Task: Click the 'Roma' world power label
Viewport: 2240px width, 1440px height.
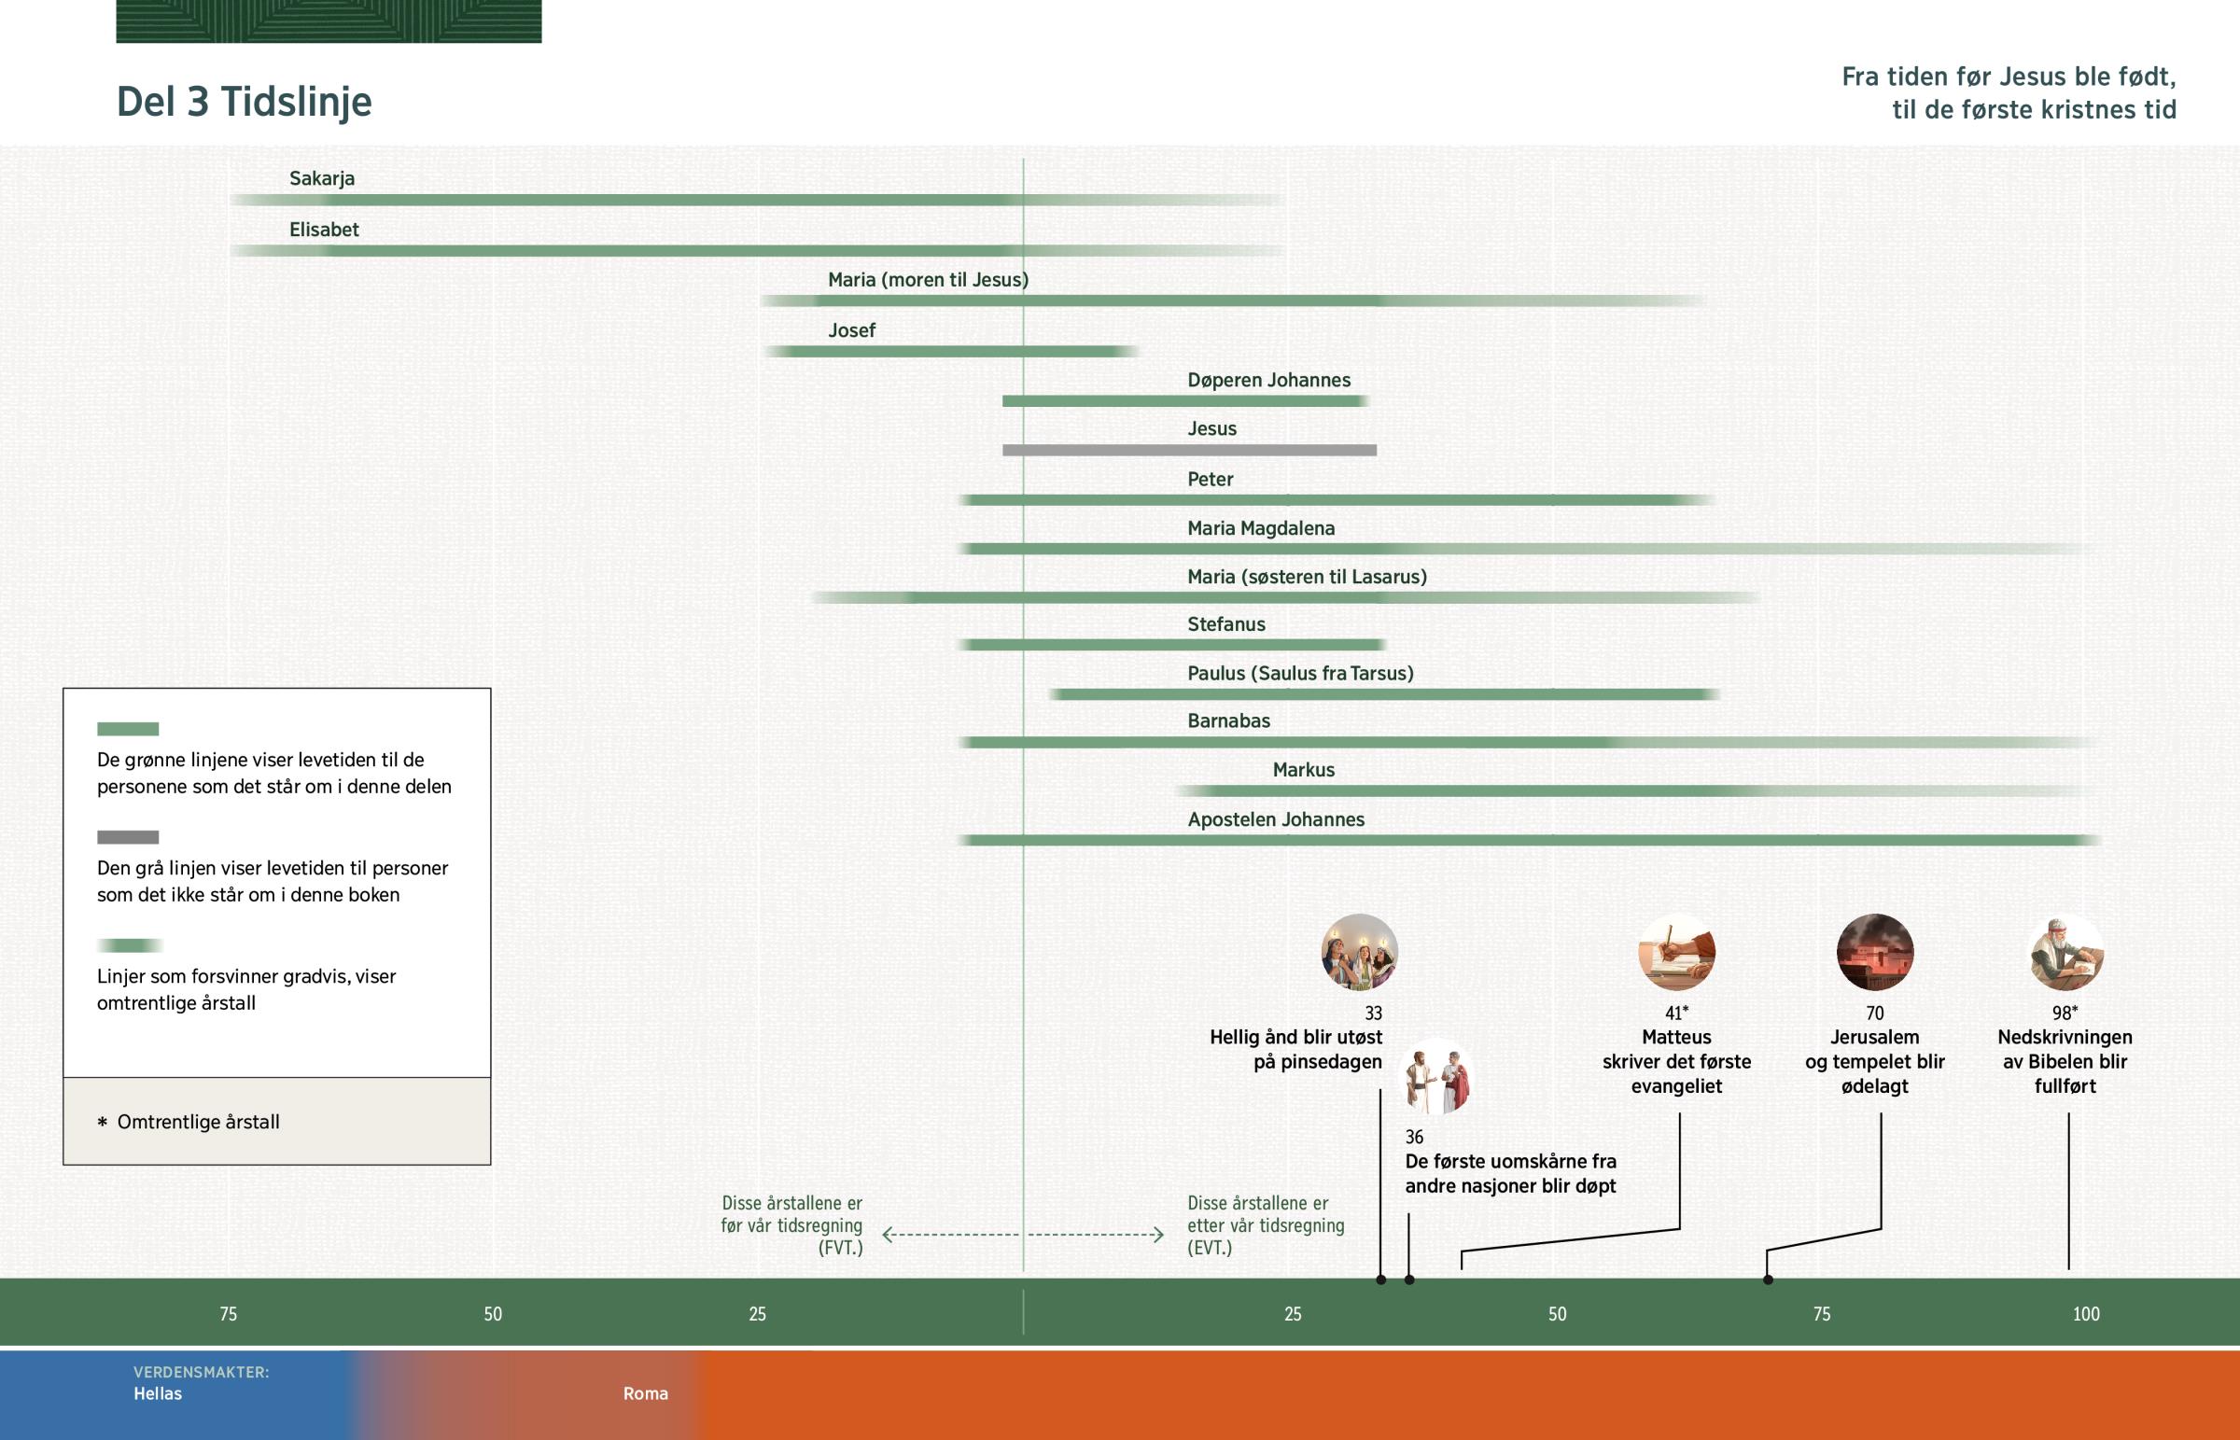Action: tap(645, 1393)
